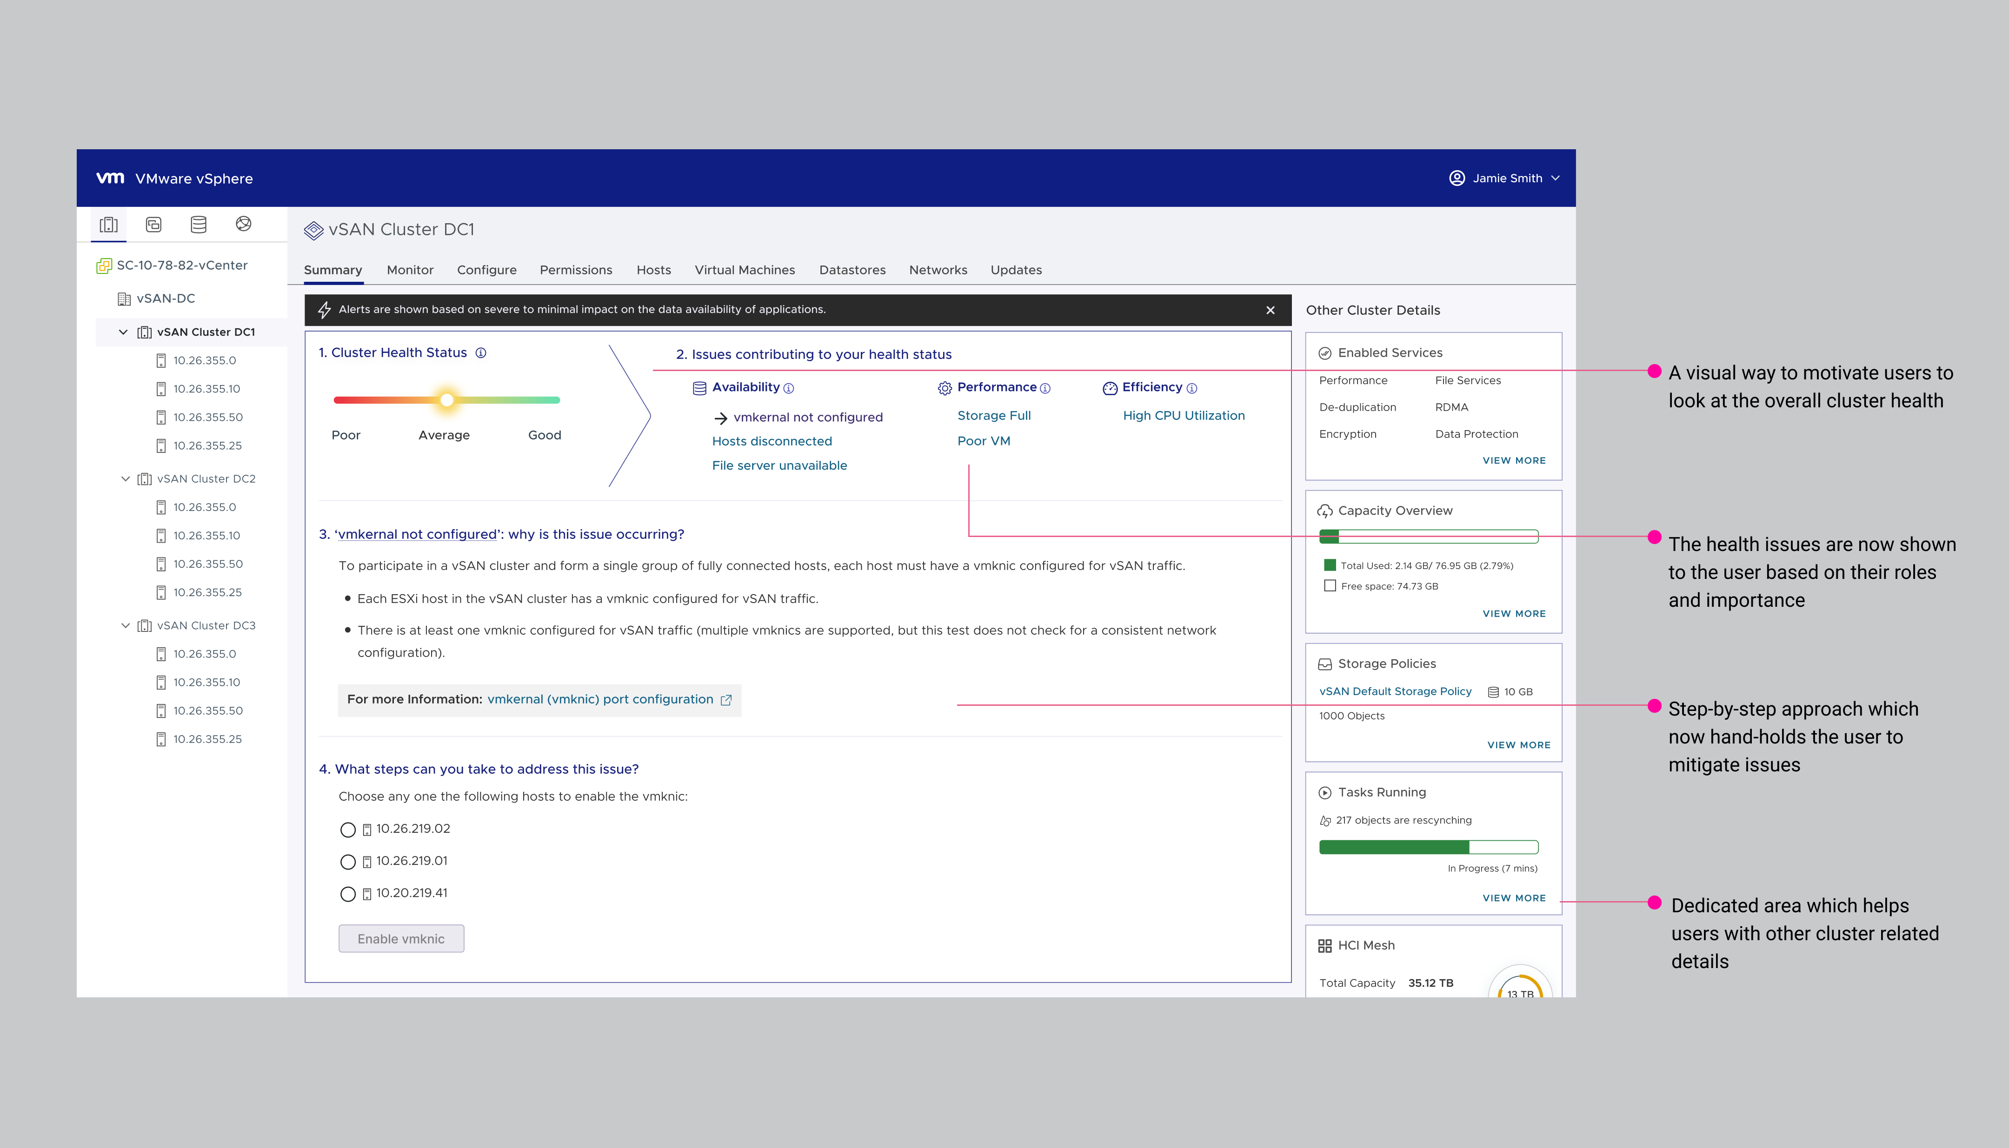Screen dimensions: 2009x1148
Task: Click View More under Storage Policies
Action: click(1518, 745)
